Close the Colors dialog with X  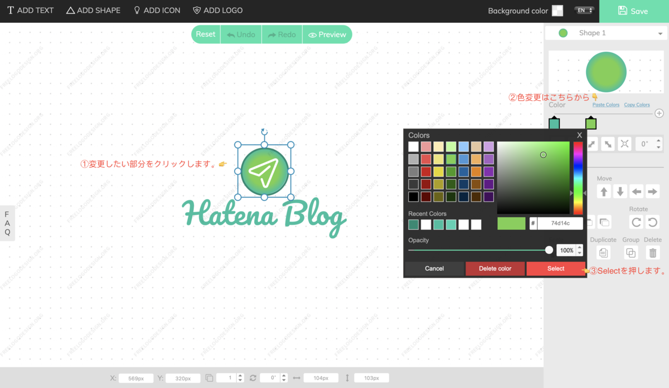[579, 135]
